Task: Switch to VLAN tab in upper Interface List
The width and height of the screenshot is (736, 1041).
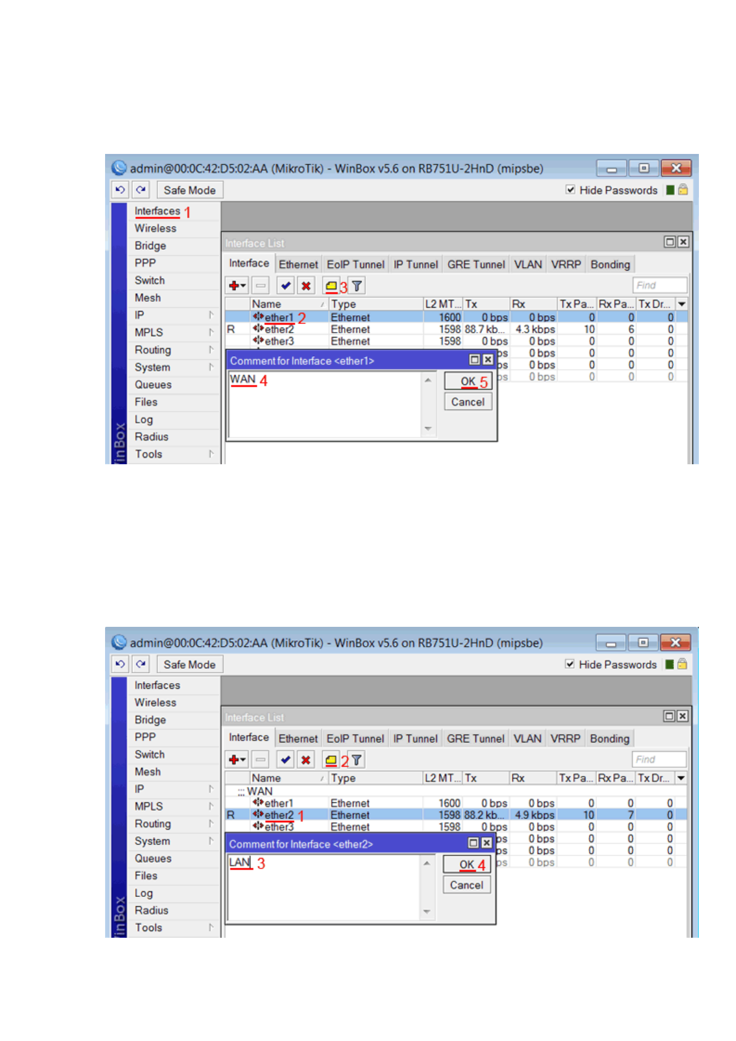Action: coord(528,264)
